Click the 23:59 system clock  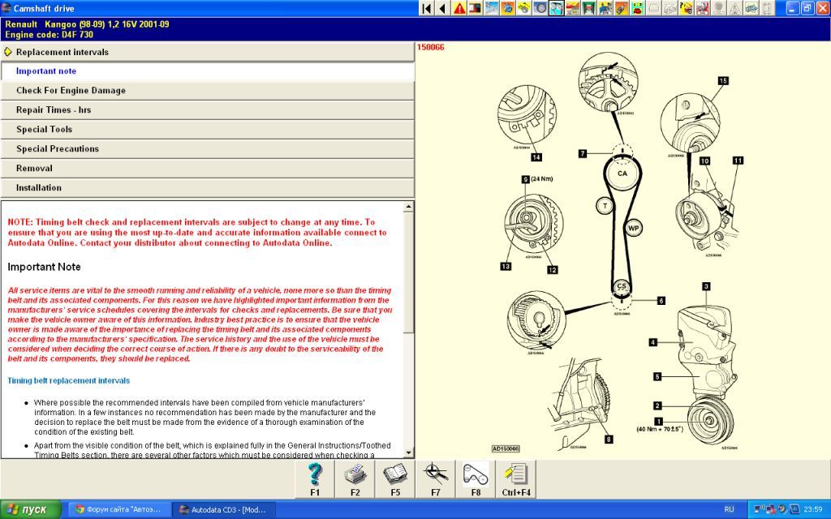813,509
